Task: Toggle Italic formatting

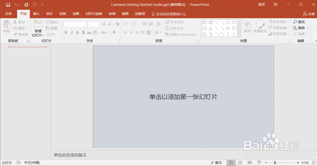Action: 72,32
